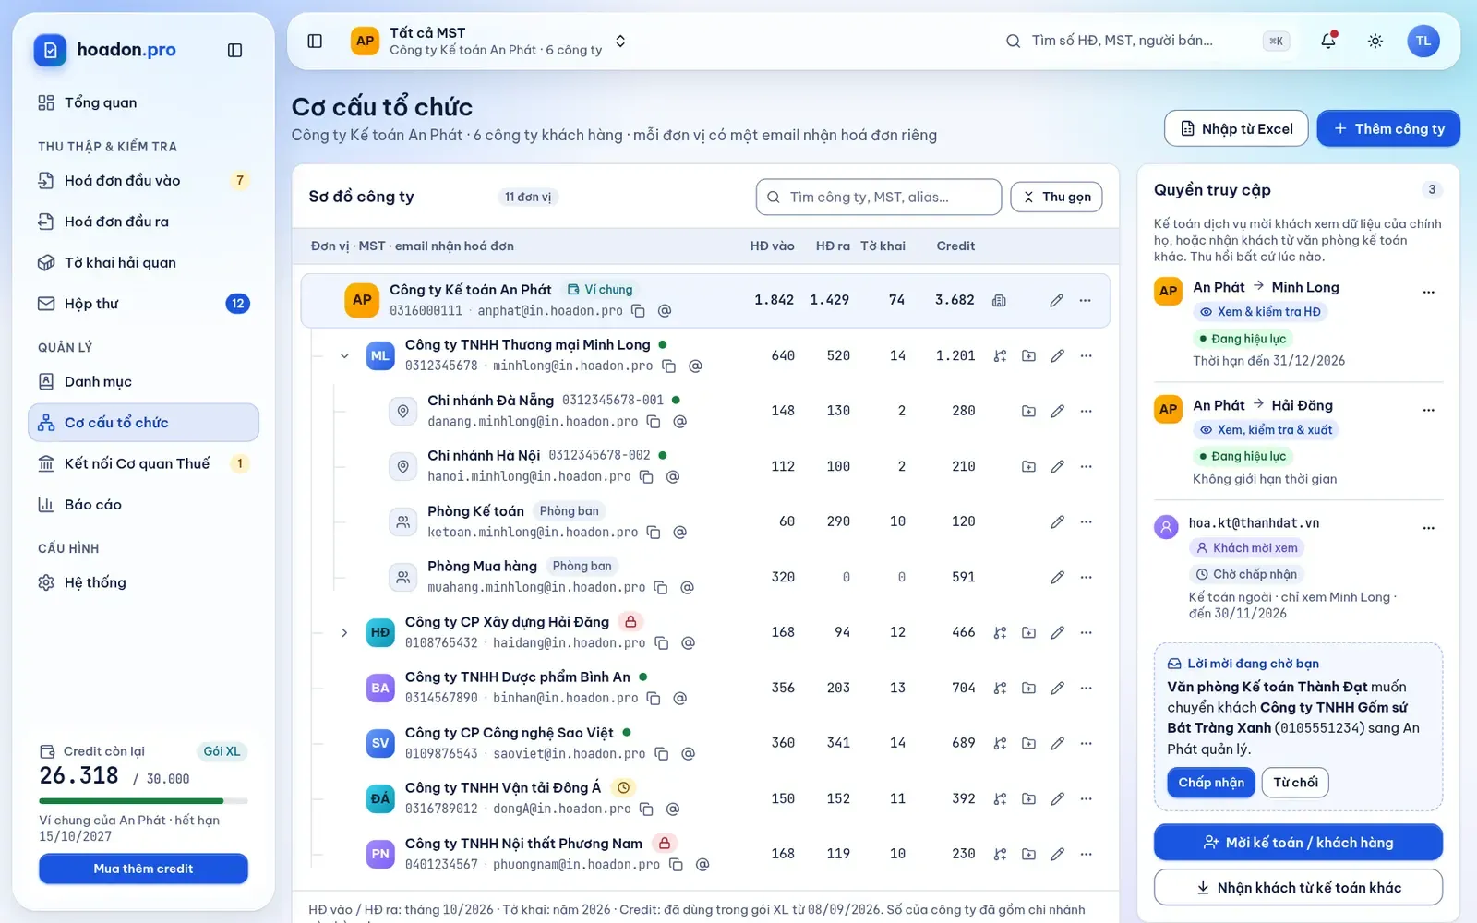The height and width of the screenshot is (923, 1477).
Task: Open building icon on An Phát row
Action: click(999, 300)
